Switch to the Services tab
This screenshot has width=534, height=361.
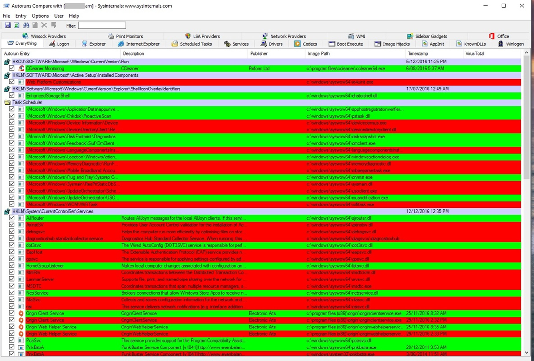236,44
